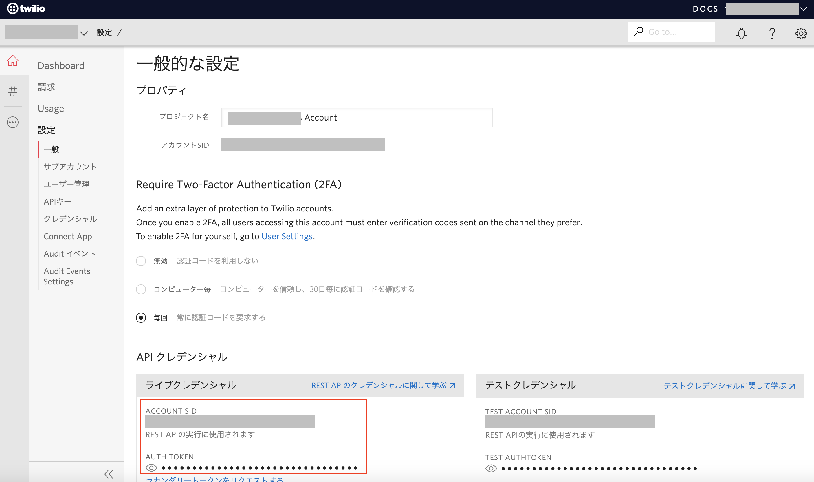Open help via the question mark icon
This screenshot has width=814, height=482.
[x=772, y=33]
